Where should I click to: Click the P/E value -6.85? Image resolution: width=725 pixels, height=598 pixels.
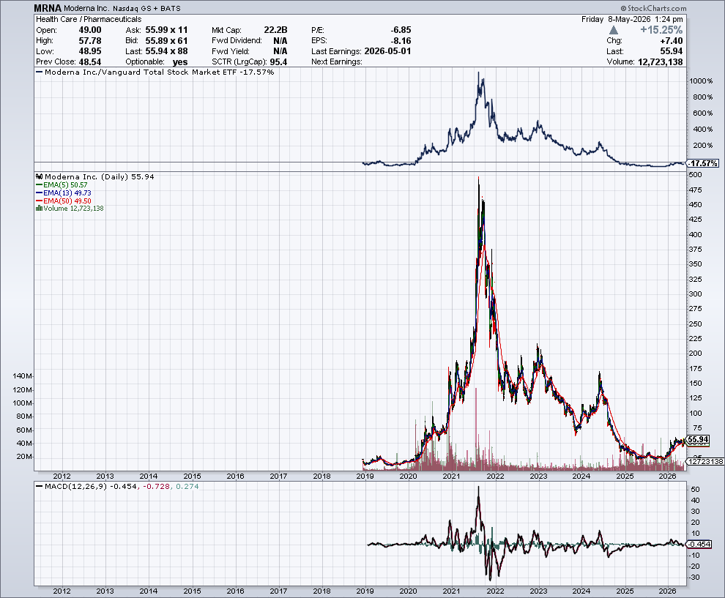[401, 30]
